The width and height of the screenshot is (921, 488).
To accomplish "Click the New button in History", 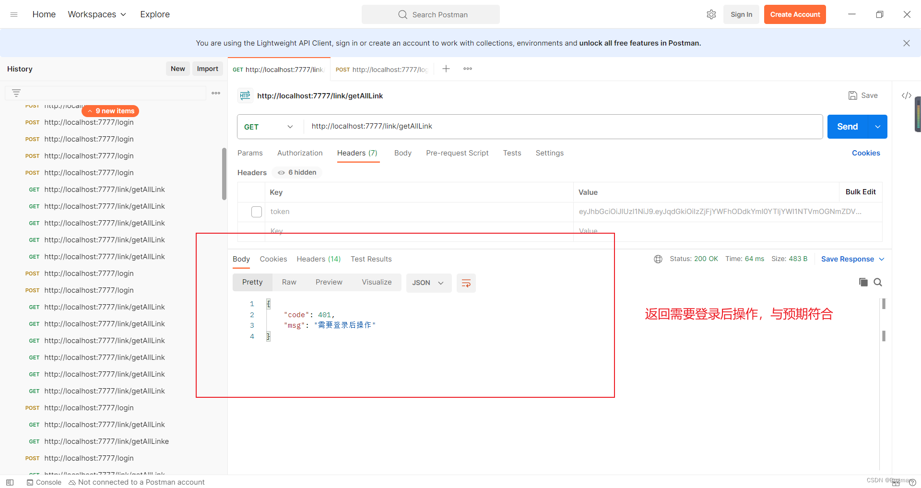I will 177,69.
